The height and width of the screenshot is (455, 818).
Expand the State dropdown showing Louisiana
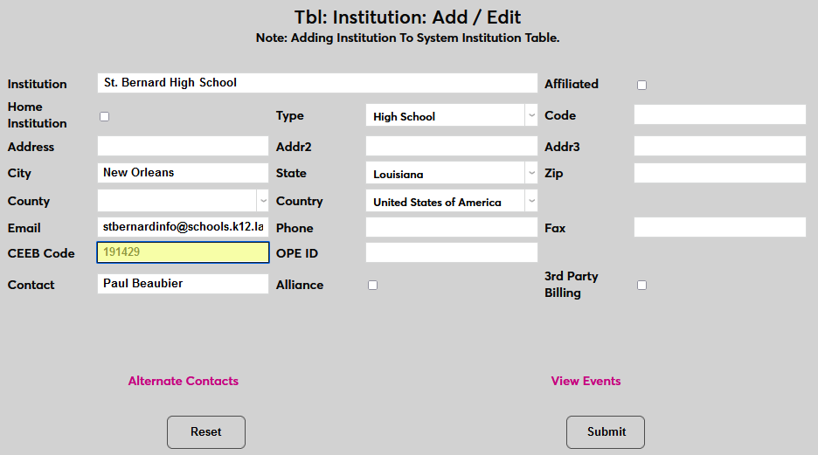(x=451, y=173)
